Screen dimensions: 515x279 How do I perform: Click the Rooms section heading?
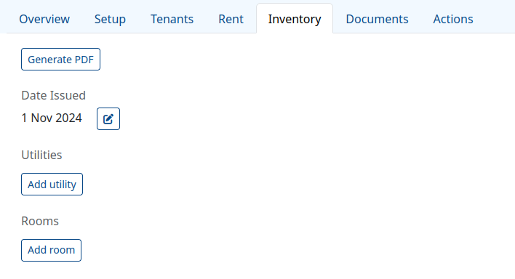(40, 221)
